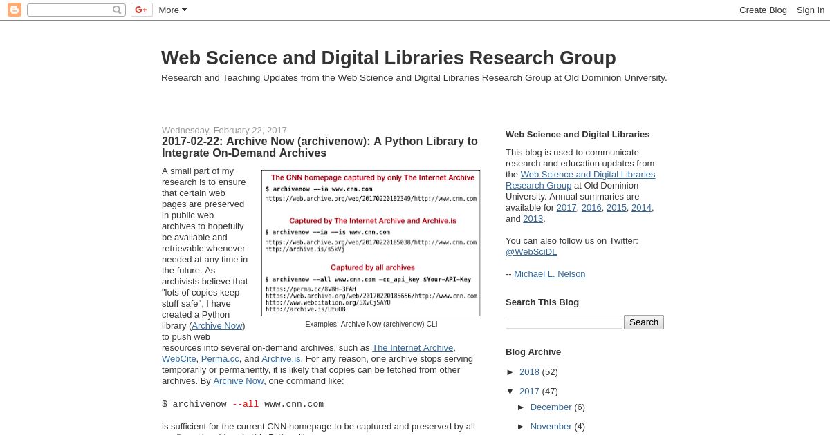Click the Create Blog link
The height and width of the screenshot is (435, 830).
763,10
